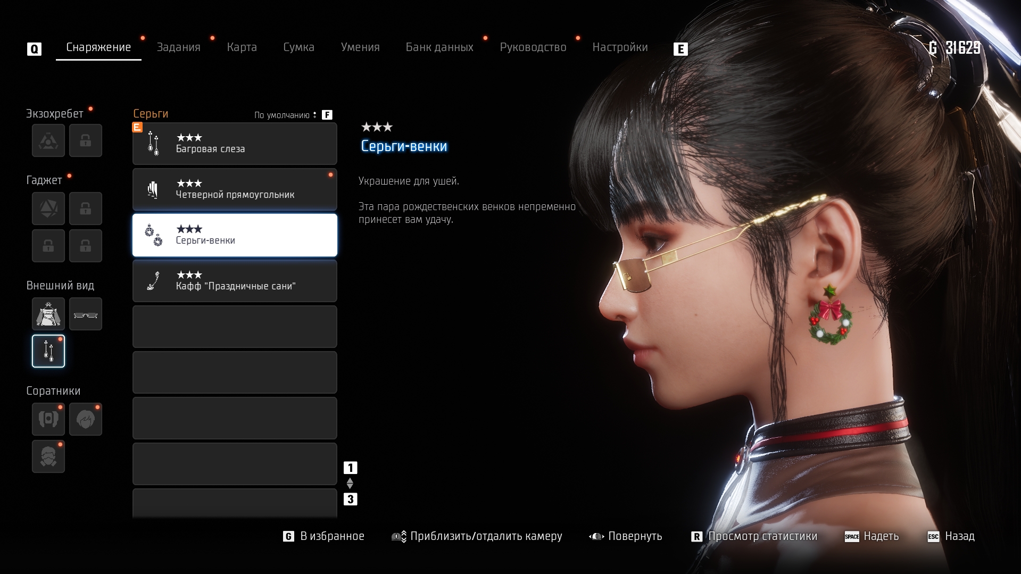This screenshot has width=1021, height=574.
Task: Click Просмотр статистики button
Action: 754,536
